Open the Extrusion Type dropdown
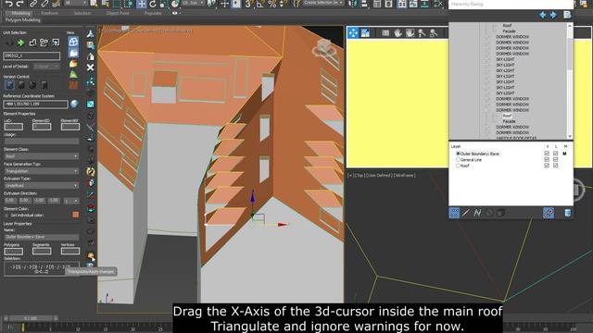 click(41, 185)
